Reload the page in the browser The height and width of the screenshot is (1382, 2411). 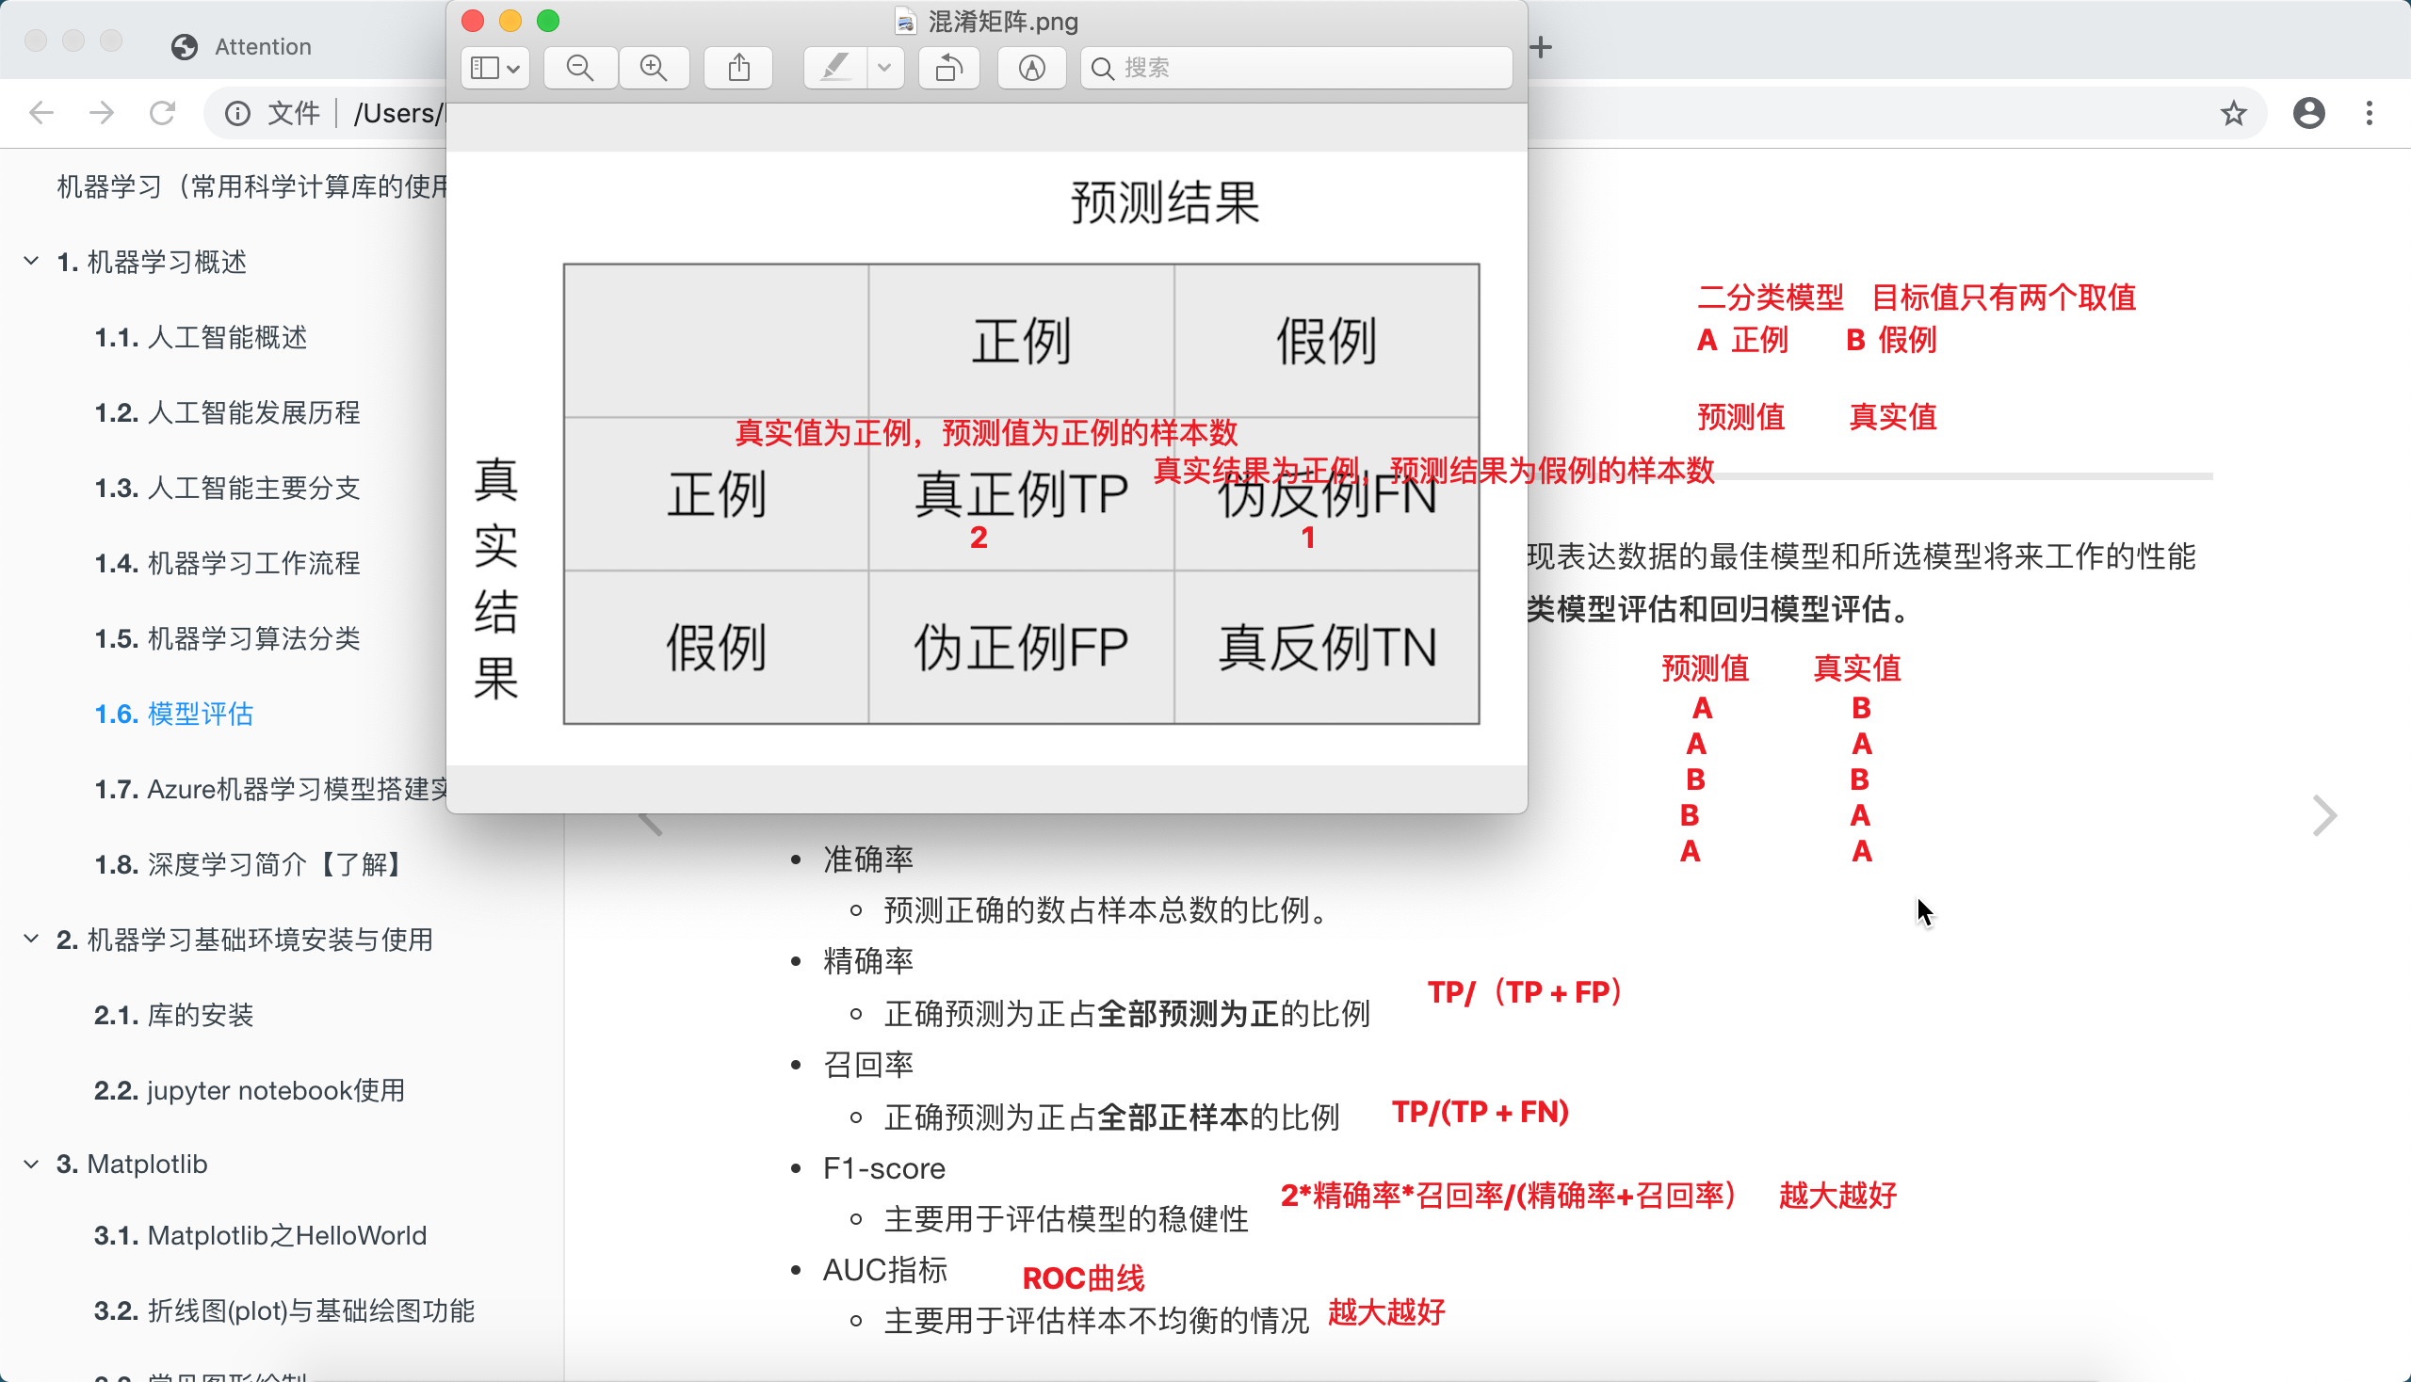coord(162,113)
